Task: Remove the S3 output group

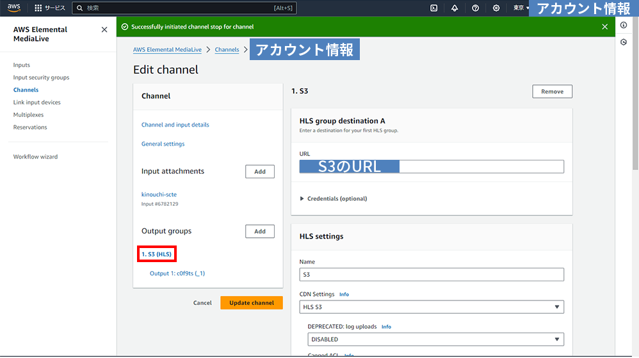Action: click(552, 91)
